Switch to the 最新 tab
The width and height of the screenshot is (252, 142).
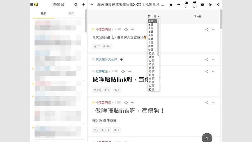pyautogui.click(x=44, y=13)
